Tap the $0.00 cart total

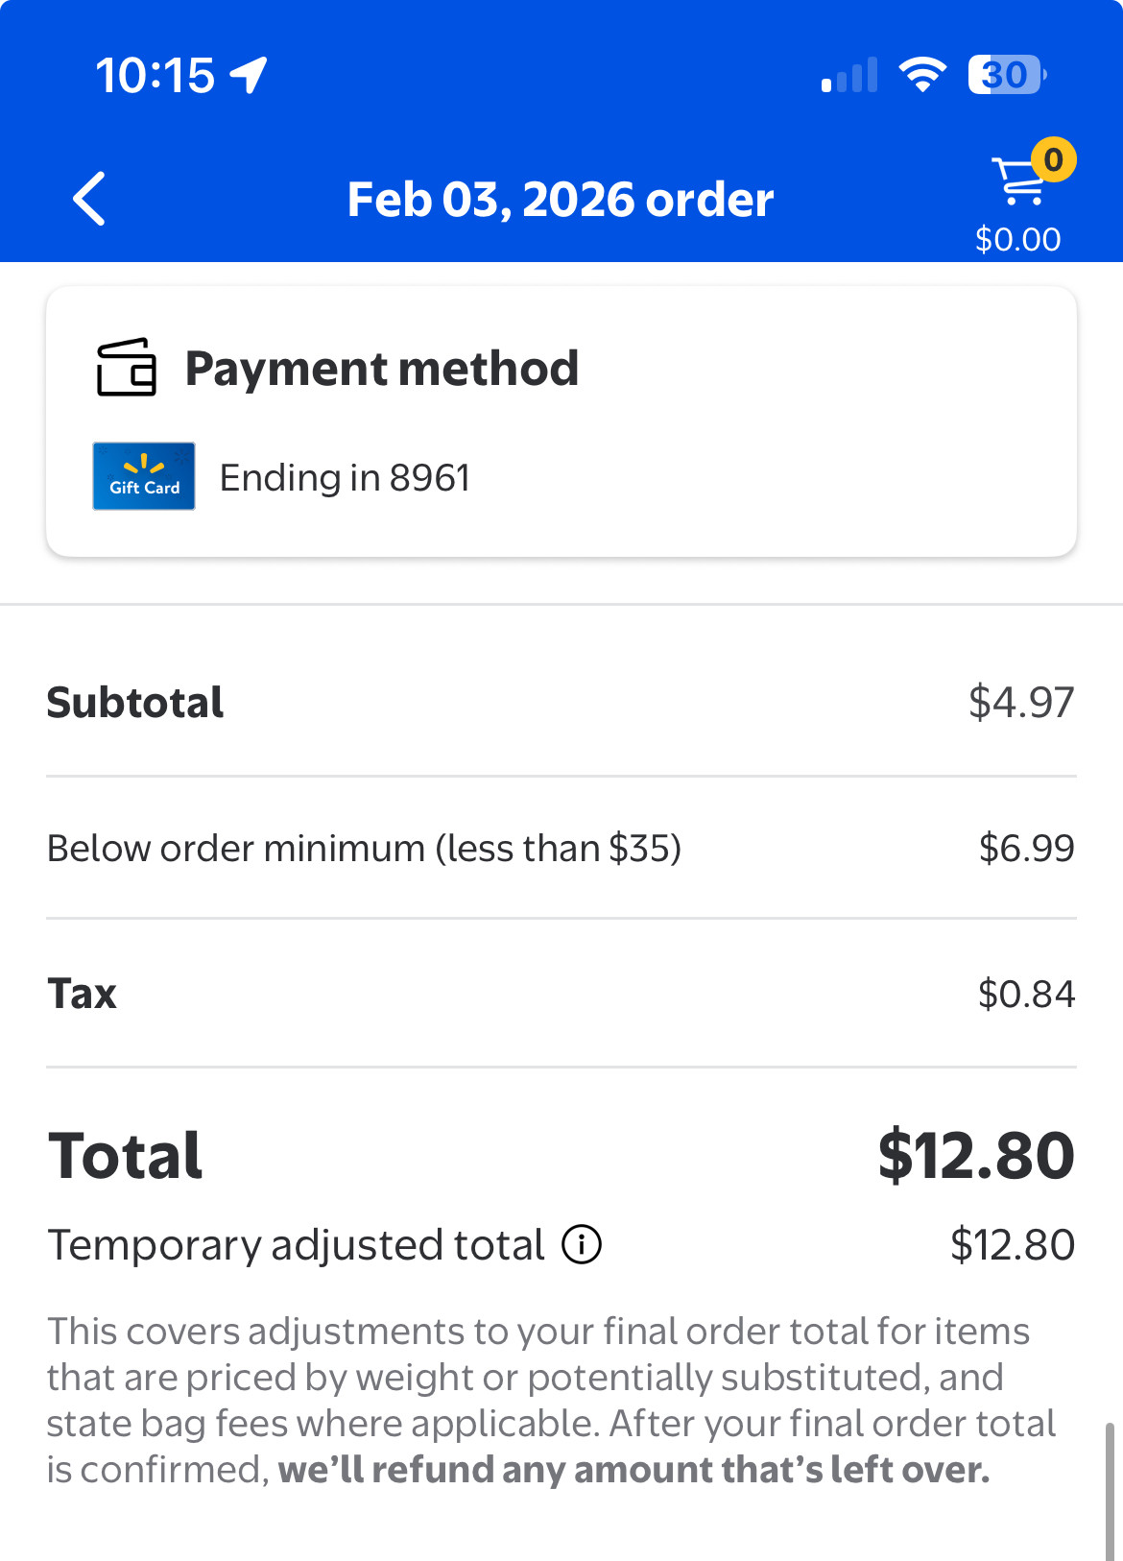(1017, 239)
